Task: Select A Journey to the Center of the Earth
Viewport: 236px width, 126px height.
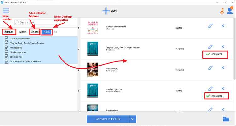Action: pyautogui.click(x=25, y=61)
